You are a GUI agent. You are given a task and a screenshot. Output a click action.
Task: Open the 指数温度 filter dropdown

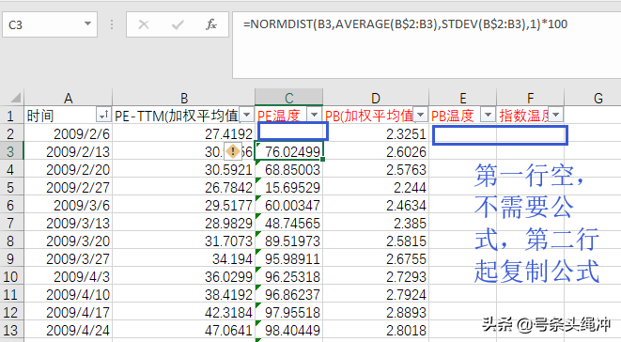pos(555,116)
